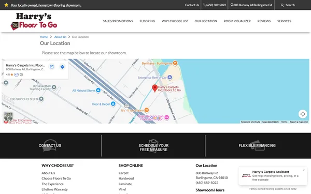The height and width of the screenshot is (194, 311).
Task: Open the 47 reviews link on map card
Action: 16,74
